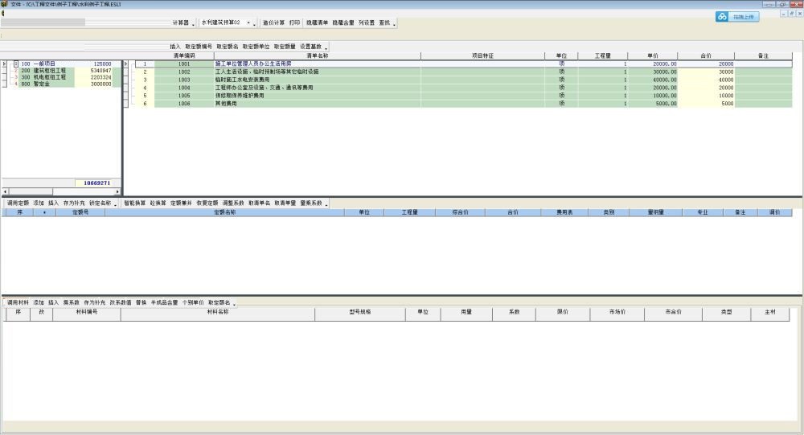This screenshot has height=435, width=804.
Task: Click the cloud upload icon
Action: point(722,17)
